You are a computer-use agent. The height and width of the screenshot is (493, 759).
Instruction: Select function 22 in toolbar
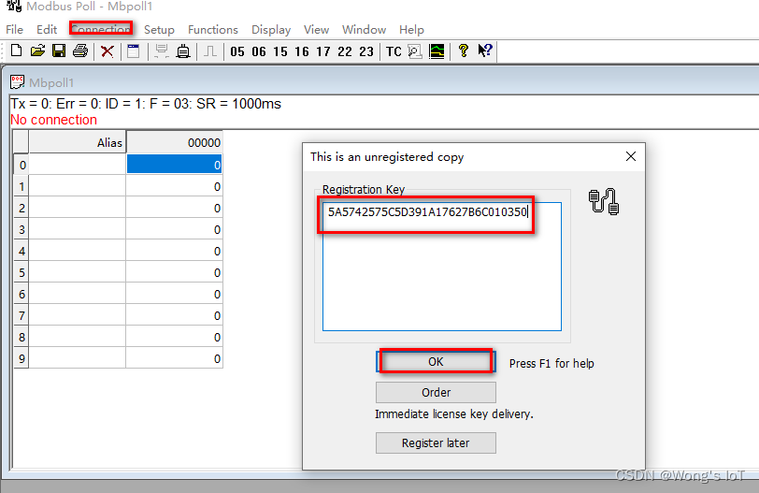pyautogui.click(x=345, y=51)
